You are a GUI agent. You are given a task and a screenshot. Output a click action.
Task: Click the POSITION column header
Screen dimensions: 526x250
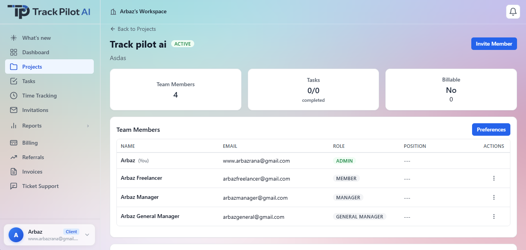[415, 146]
